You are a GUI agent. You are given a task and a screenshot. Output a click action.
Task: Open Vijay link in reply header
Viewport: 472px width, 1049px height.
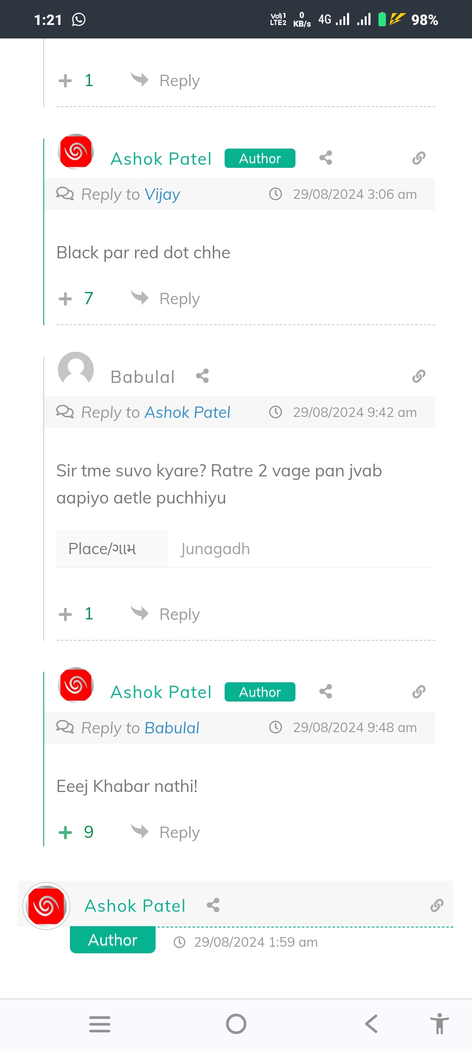coord(162,194)
